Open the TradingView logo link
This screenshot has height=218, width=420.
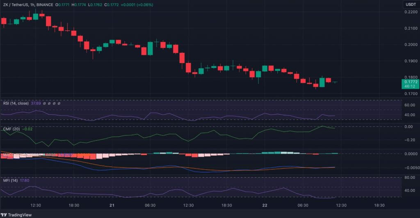pos(16,215)
